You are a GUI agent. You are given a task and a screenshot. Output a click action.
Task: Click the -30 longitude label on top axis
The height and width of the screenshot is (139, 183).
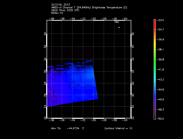tap(94, 18)
